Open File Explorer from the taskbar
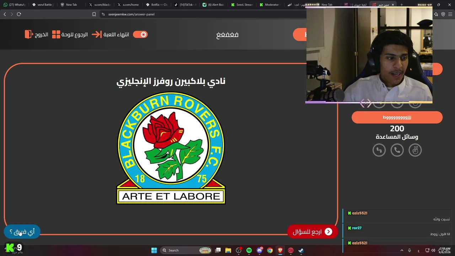The height and width of the screenshot is (256, 455). (228, 250)
